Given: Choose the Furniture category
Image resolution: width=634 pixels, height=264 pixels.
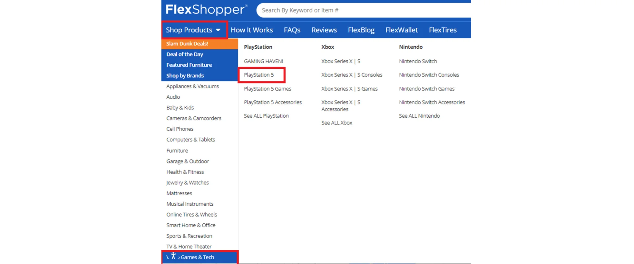Looking at the screenshot, I should (177, 150).
